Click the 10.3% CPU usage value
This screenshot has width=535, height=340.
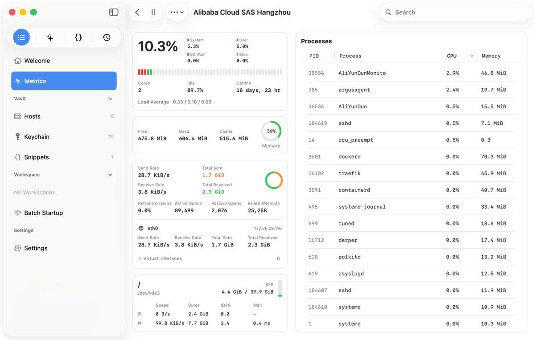pyautogui.click(x=158, y=46)
